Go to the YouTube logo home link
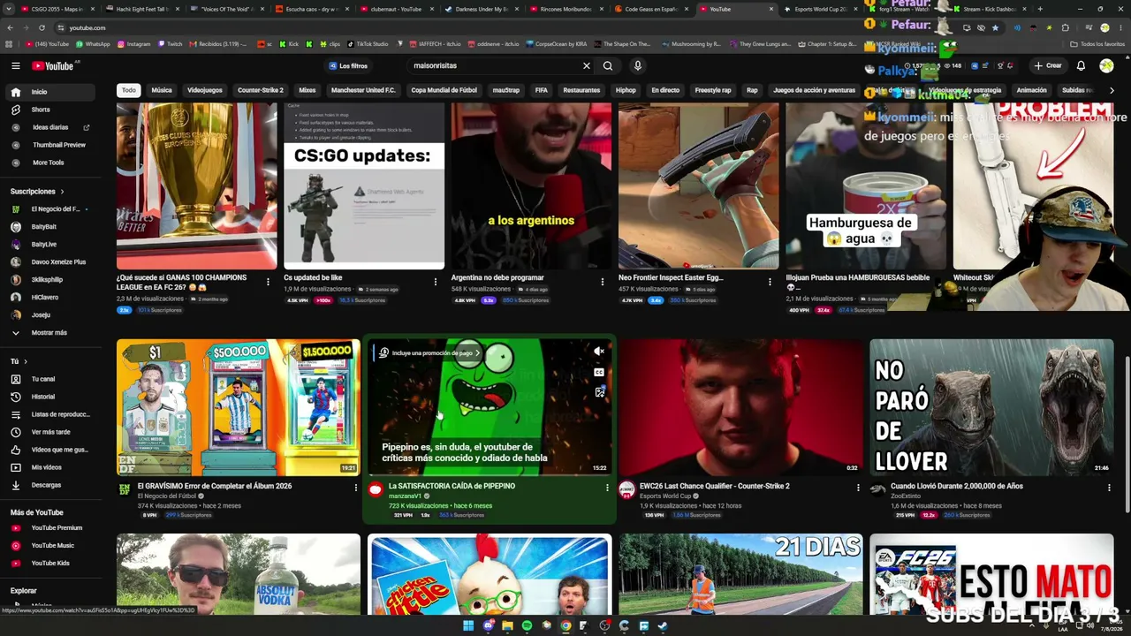 (x=54, y=65)
